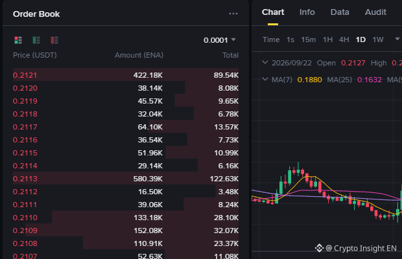Viewport: 402px width, 259px height.
Task: Select the 4H chart interval
Action: tap(344, 39)
